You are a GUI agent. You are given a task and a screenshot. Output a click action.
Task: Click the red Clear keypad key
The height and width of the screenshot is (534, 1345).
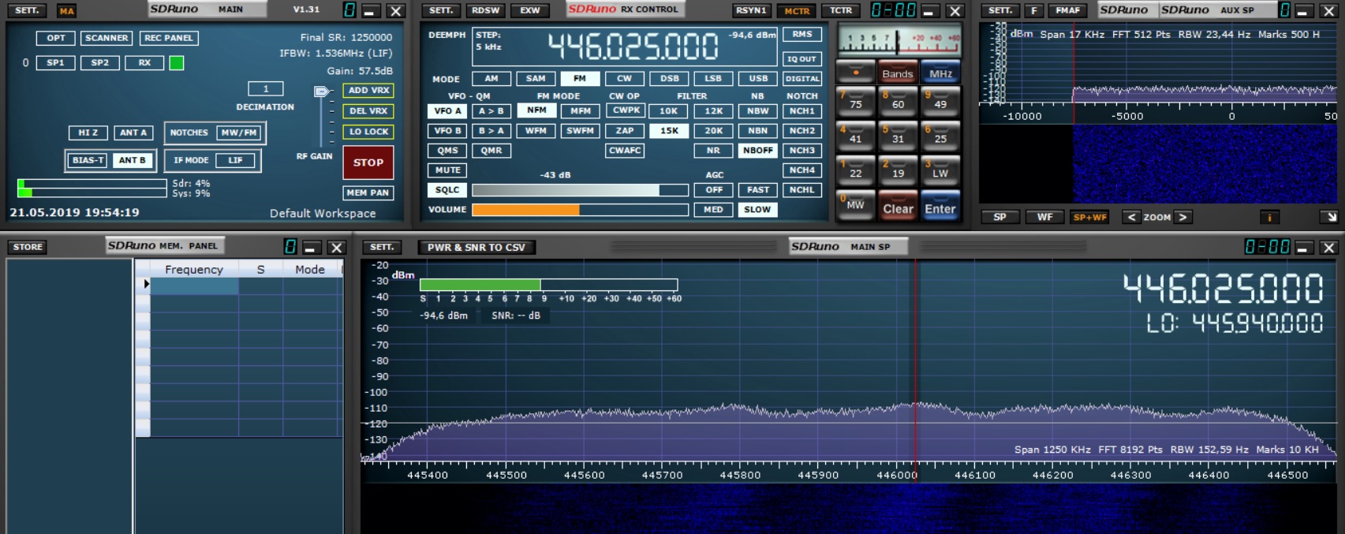point(898,205)
